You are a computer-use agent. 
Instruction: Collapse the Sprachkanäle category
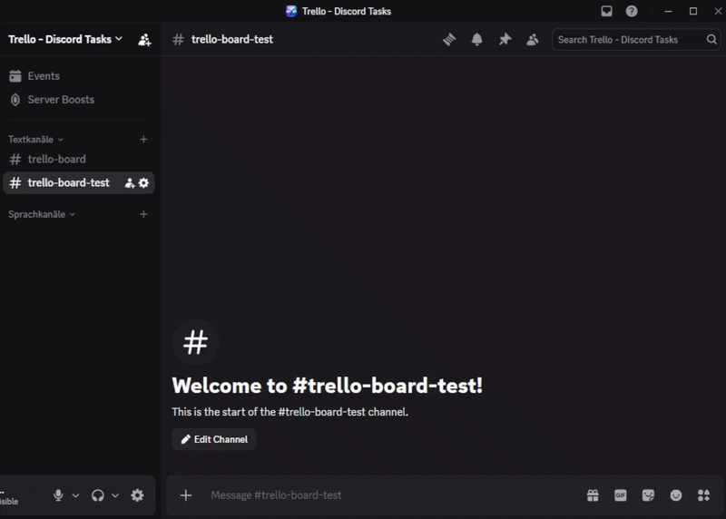[42, 214]
